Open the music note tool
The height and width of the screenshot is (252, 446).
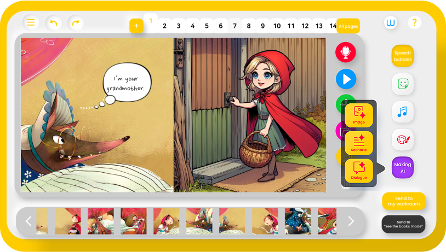[403, 112]
